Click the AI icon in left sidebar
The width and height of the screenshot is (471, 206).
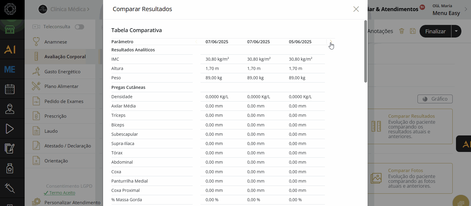10,50
